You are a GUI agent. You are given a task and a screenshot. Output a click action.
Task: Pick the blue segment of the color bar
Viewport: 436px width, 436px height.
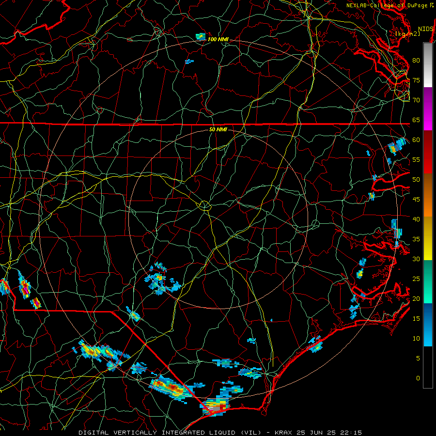(x=428, y=325)
